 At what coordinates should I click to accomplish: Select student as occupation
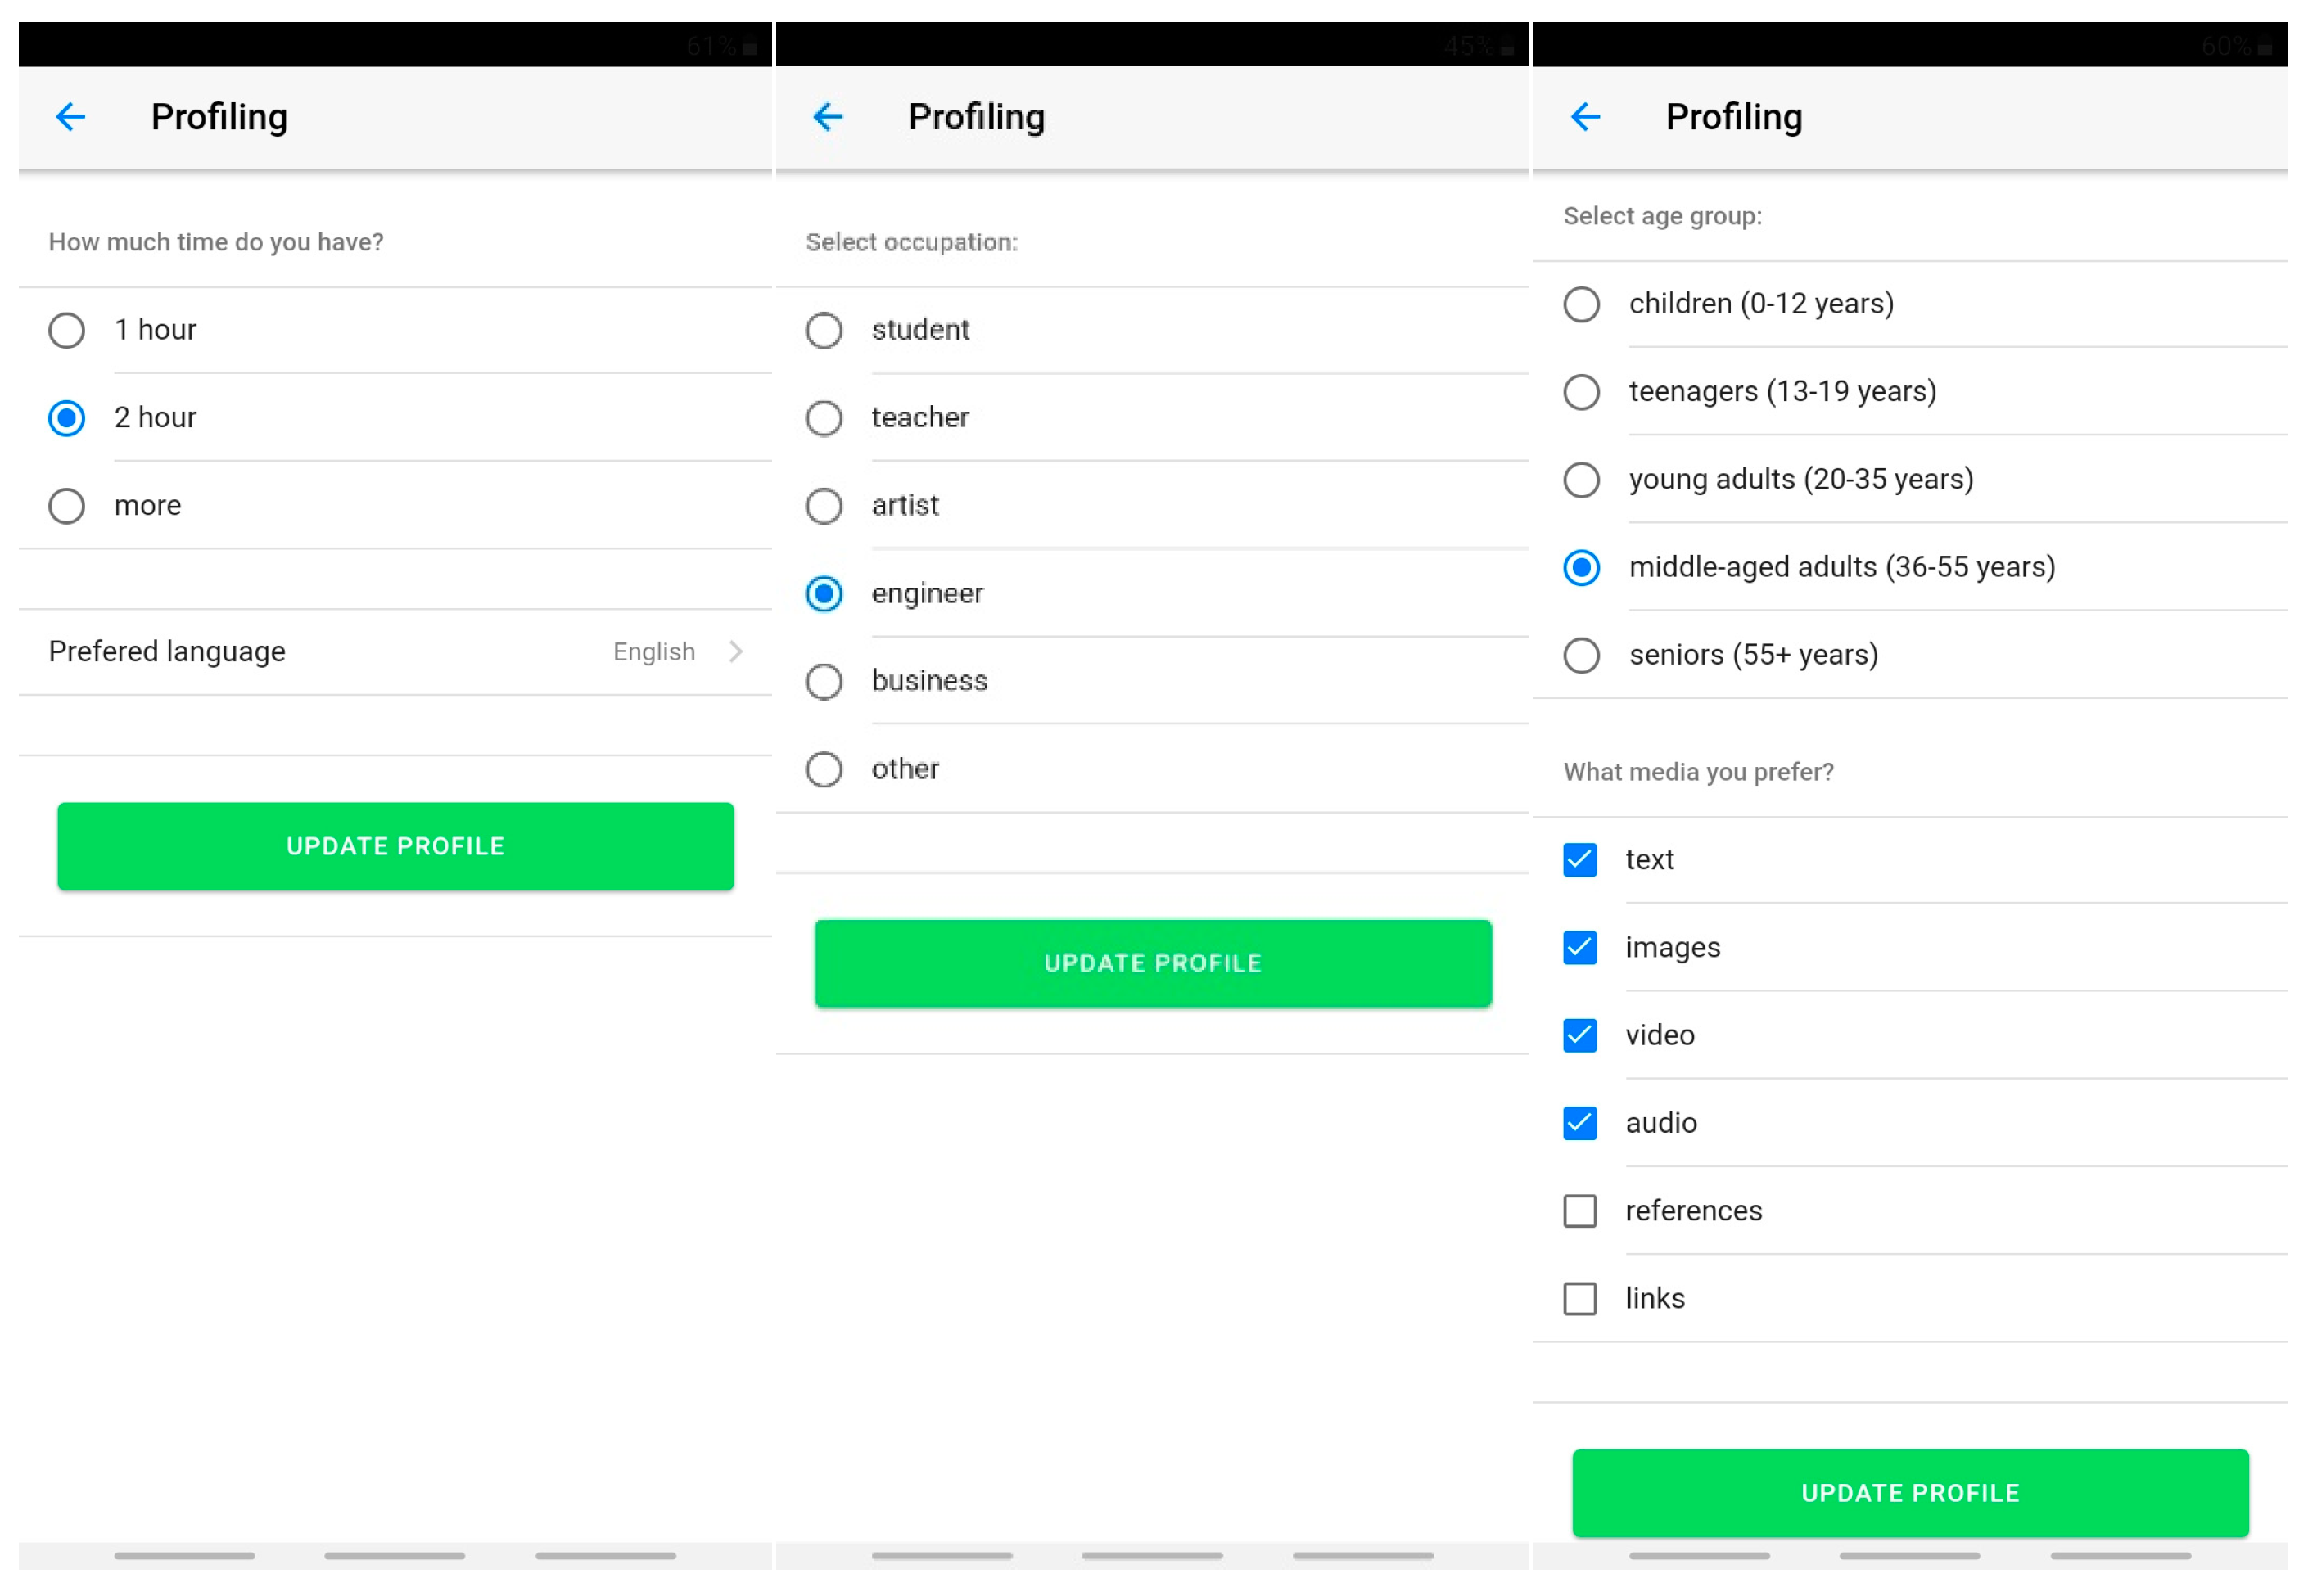(x=824, y=330)
